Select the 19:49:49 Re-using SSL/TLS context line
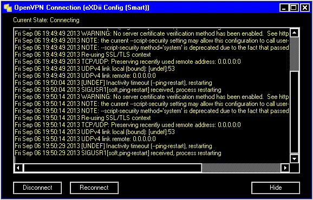The width and height of the screenshot is (313, 200). click(x=83, y=55)
